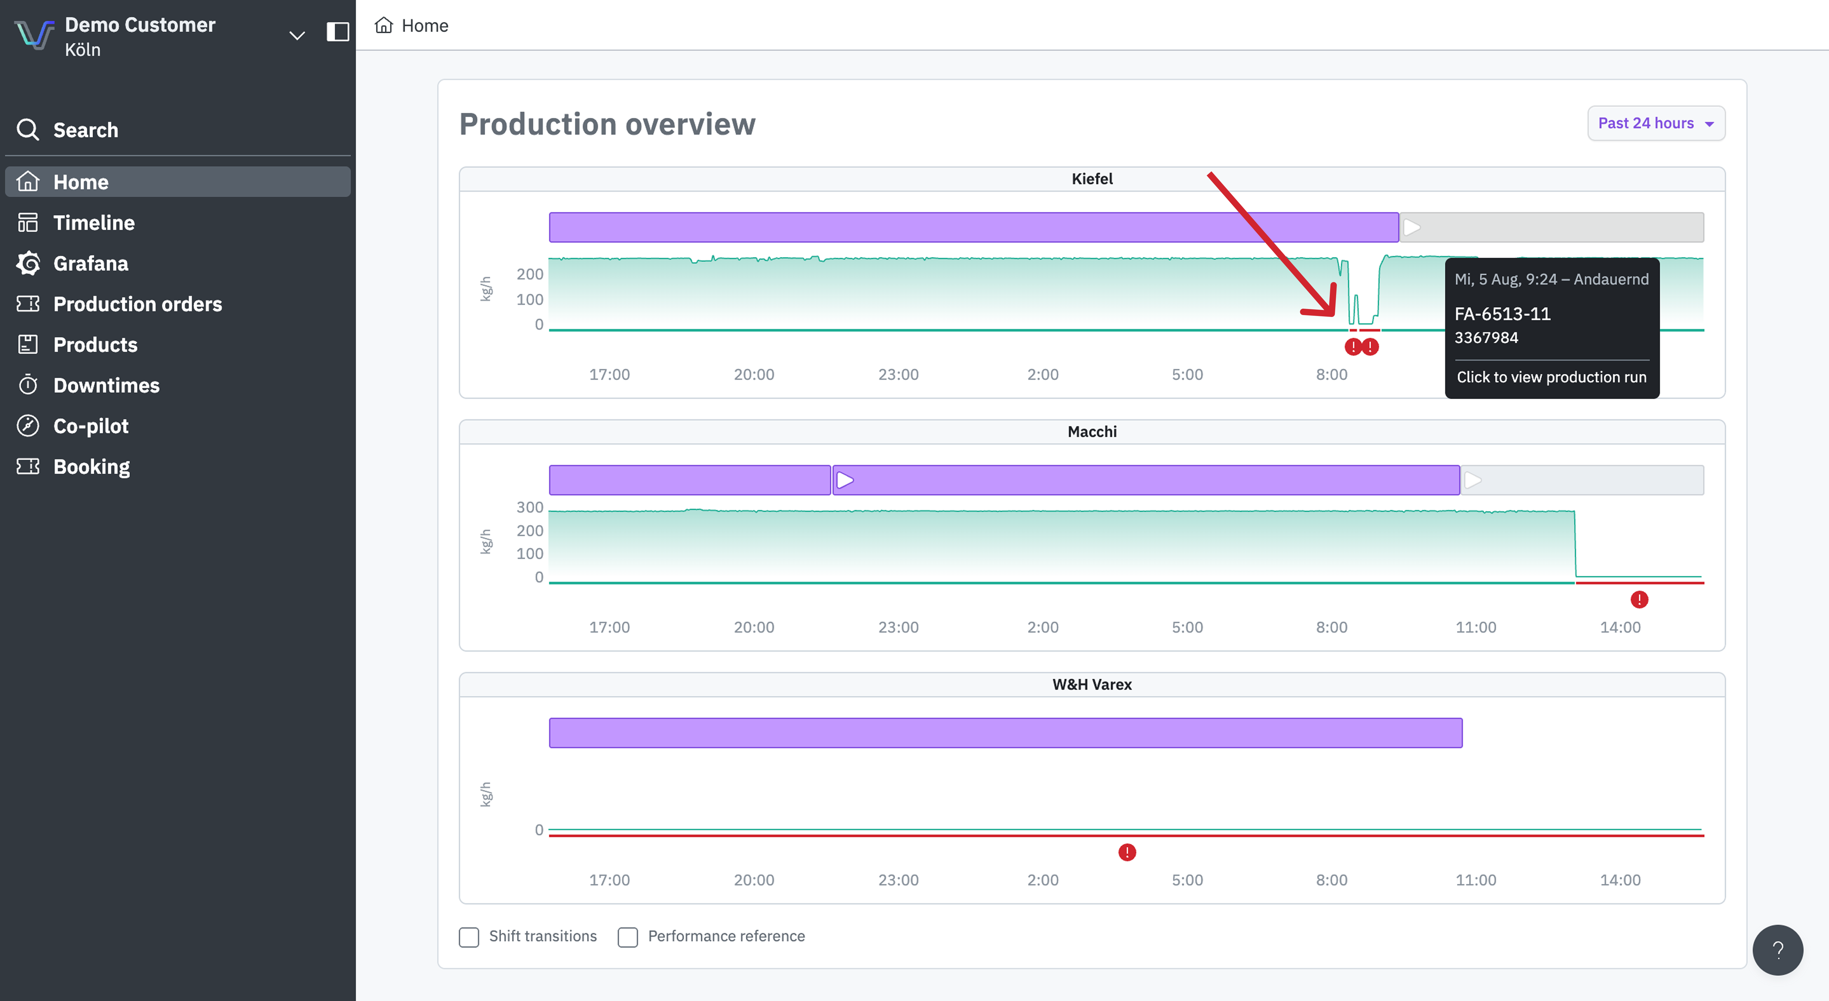This screenshot has width=1829, height=1001.
Task: Click the Products icon in sidebar
Action: (28, 345)
